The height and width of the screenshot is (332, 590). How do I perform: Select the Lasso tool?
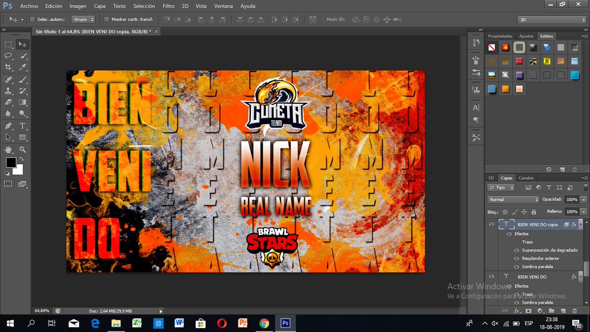tap(8, 56)
